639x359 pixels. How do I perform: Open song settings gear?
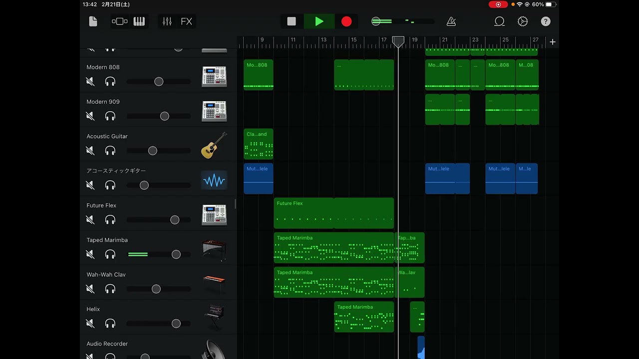click(523, 21)
